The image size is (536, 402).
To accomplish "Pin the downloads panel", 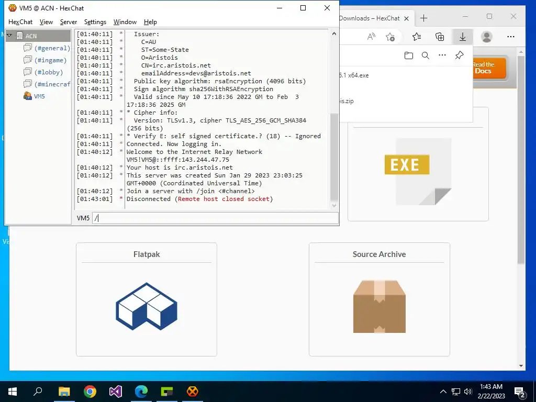I will click(460, 55).
